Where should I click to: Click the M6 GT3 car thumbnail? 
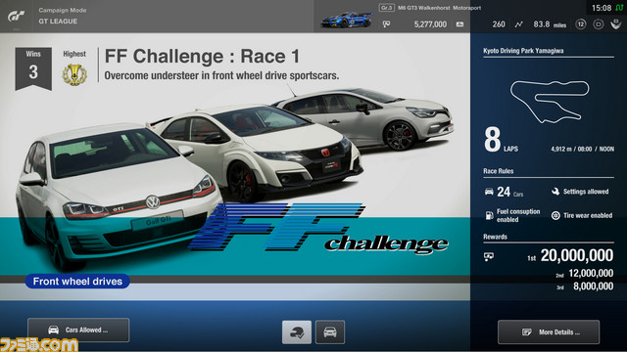(347, 20)
